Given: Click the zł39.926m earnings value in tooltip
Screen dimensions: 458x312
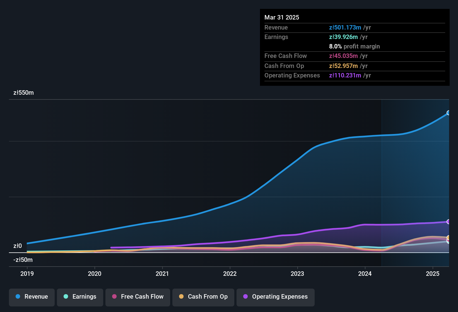Looking at the screenshot, I should pos(343,37).
